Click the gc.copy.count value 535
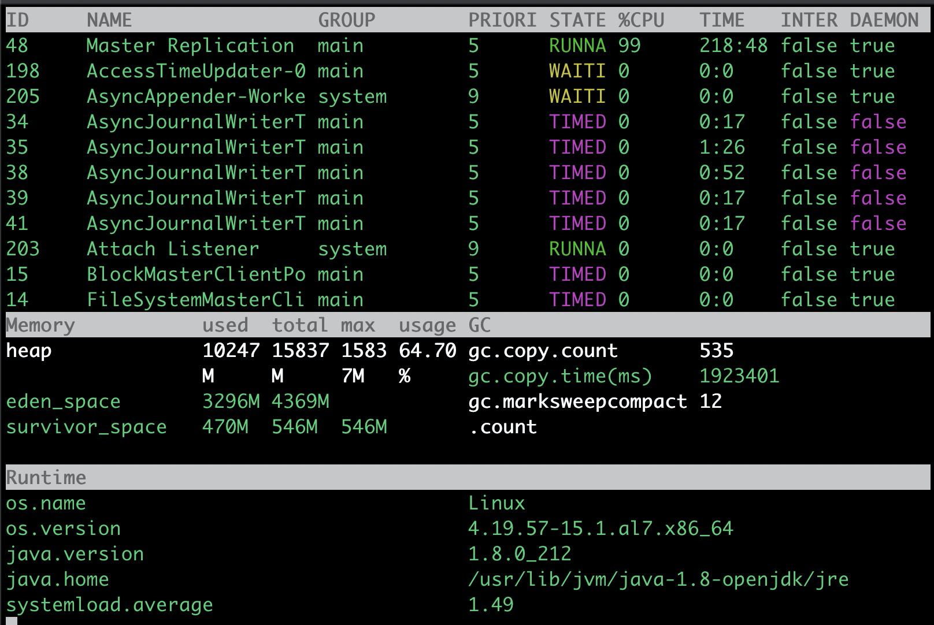The width and height of the screenshot is (934, 625). [x=717, y=350]
